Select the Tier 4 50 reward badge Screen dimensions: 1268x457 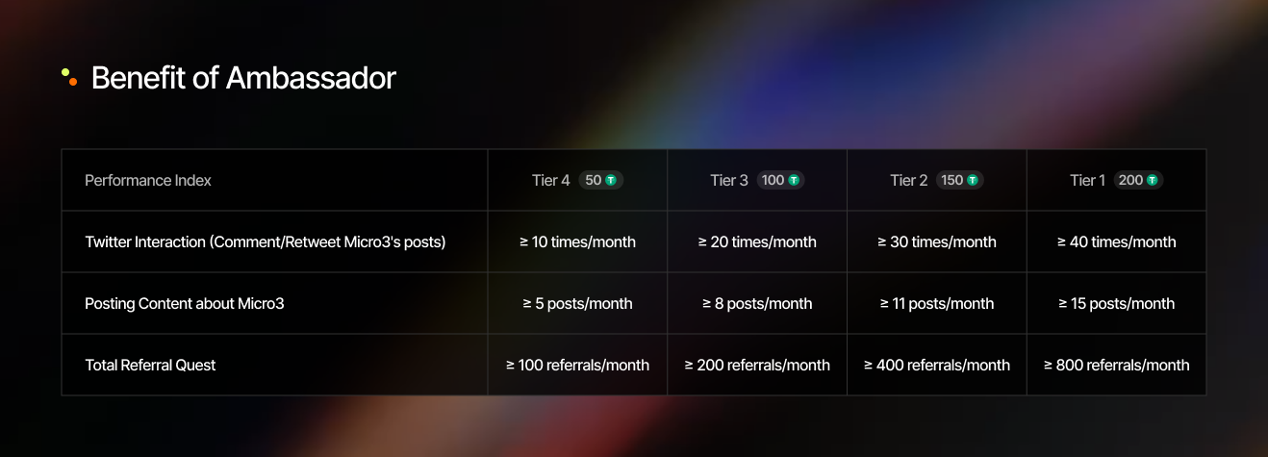click(601, 180)
